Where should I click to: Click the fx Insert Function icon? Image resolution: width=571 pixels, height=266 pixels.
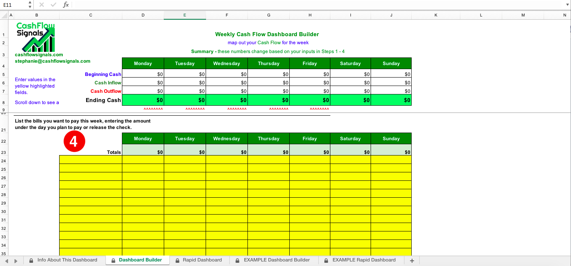click(x=66, y=5)
